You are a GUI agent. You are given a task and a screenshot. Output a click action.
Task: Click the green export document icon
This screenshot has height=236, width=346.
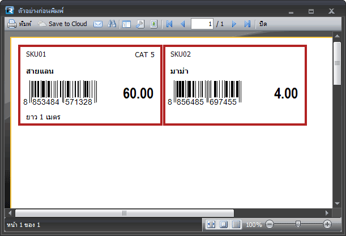click(x=153, y=24)
